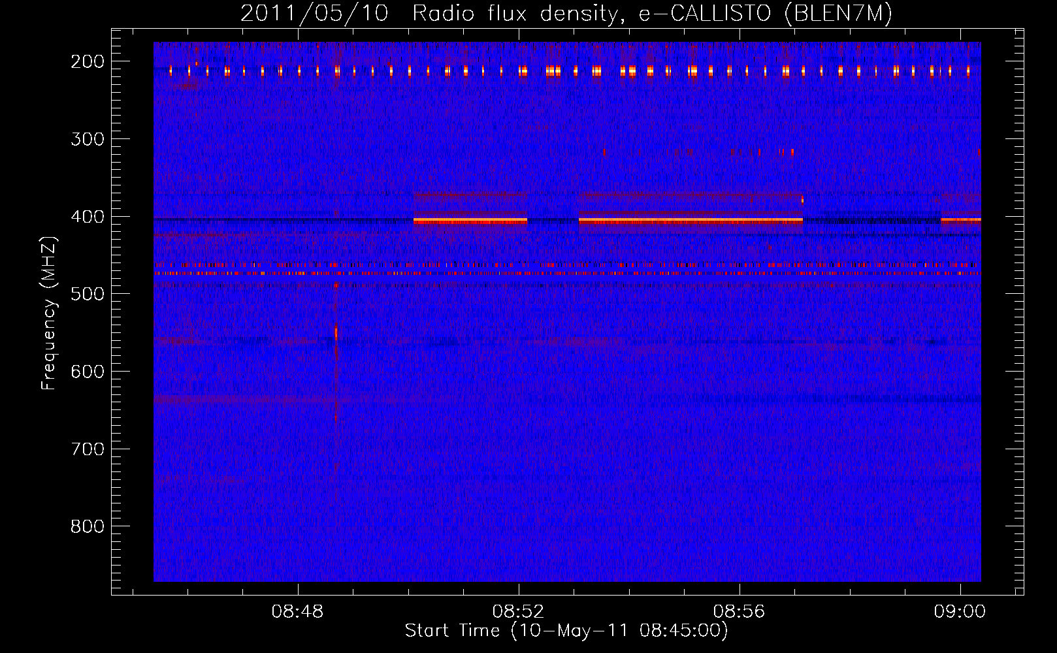
Task: Select the 500 frequency tick label
Action: coord(88,294)
